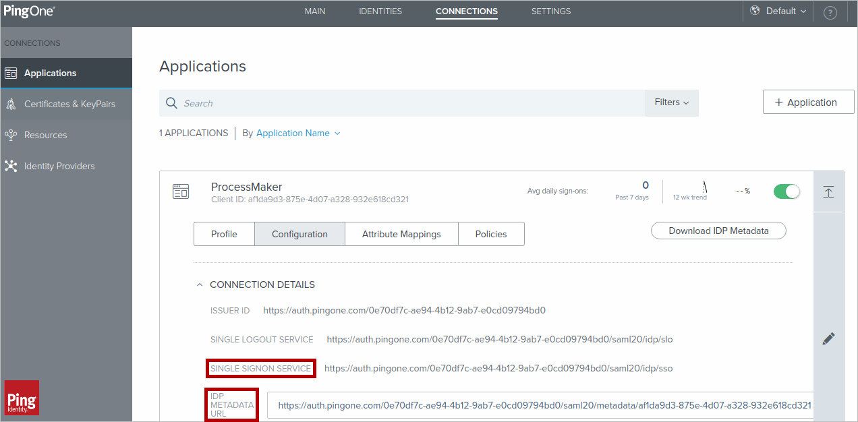Switch to the Attribute Mappings tab
858x422 pixels.
pyautogui.click(x=401, y=234)
